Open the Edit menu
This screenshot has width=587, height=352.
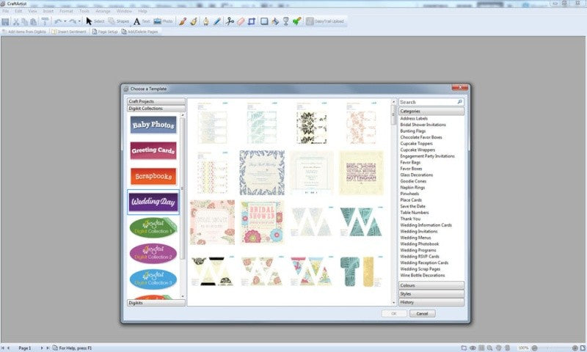click(18, 11)
